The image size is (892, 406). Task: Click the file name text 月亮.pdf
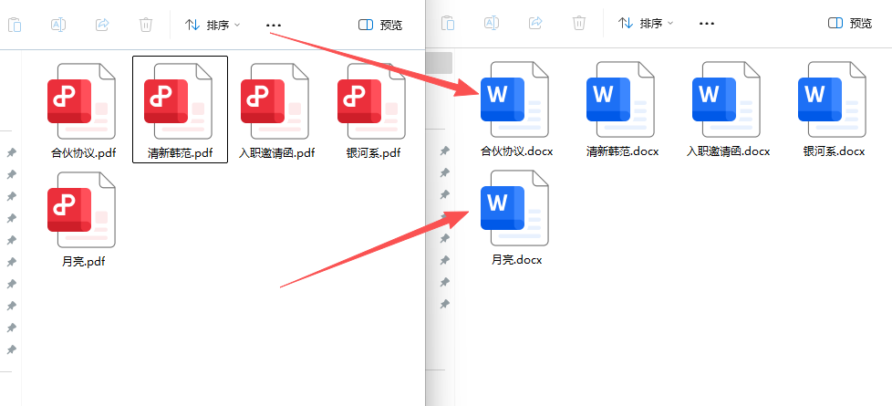[84, 262]
